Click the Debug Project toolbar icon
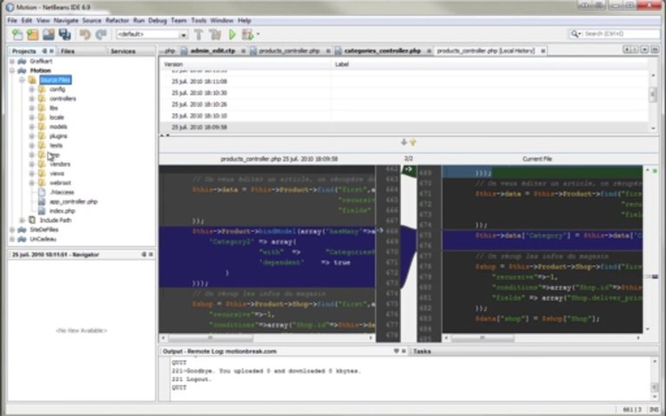This screenshot has width=666, height=416. 247,35
